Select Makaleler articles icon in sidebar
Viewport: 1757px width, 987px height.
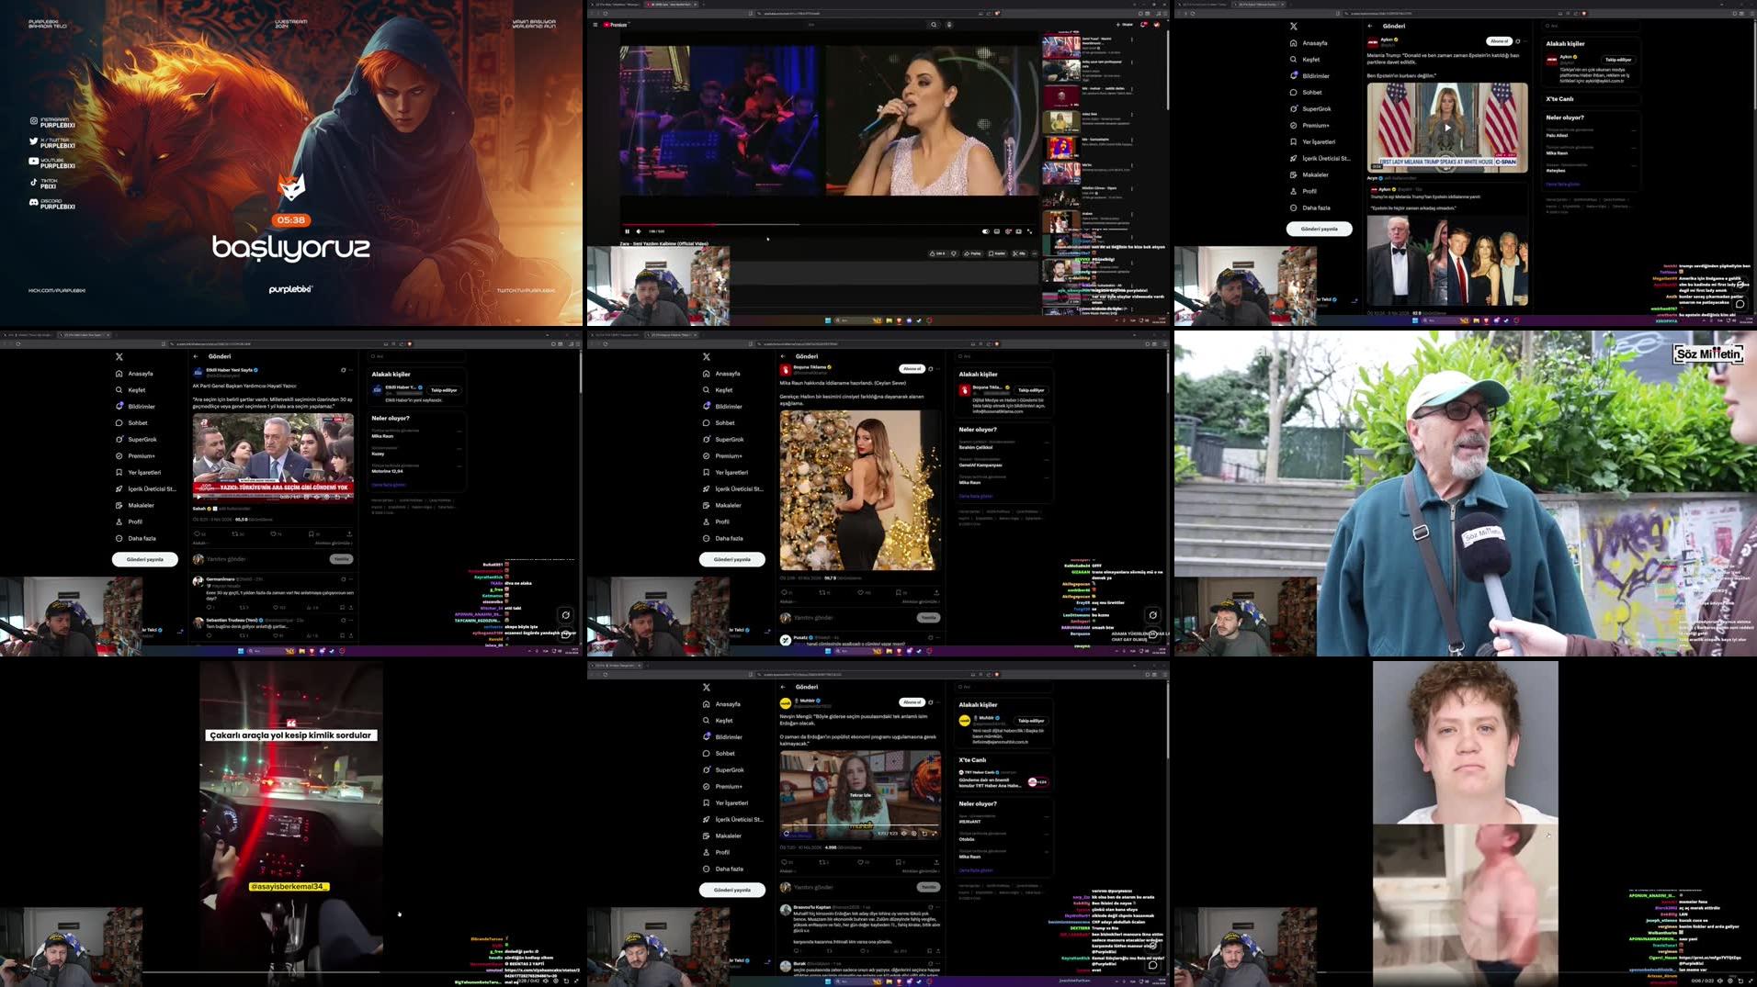tap(1296, 174)
